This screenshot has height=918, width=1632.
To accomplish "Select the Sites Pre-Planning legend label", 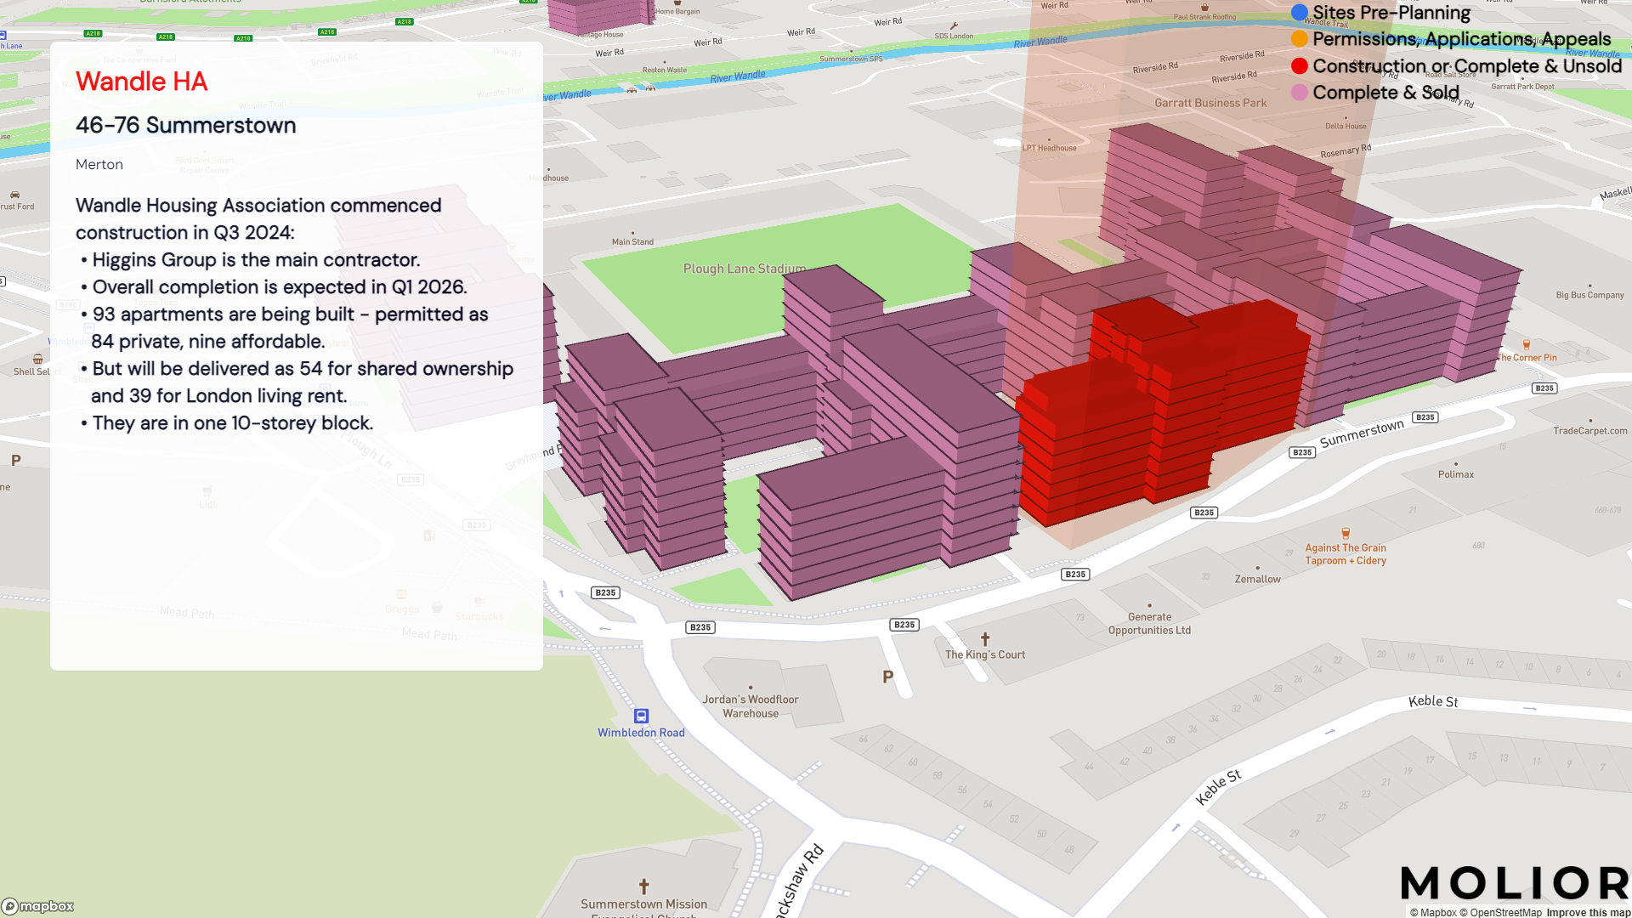I will [1391, 13].
